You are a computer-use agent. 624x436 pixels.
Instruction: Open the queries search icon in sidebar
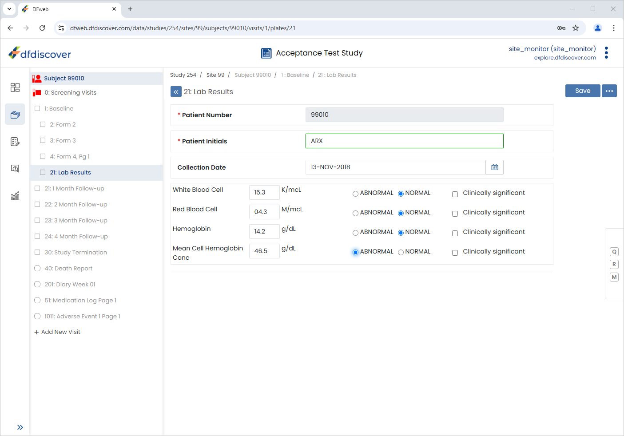pyautogui.click(x=15, y=169)
